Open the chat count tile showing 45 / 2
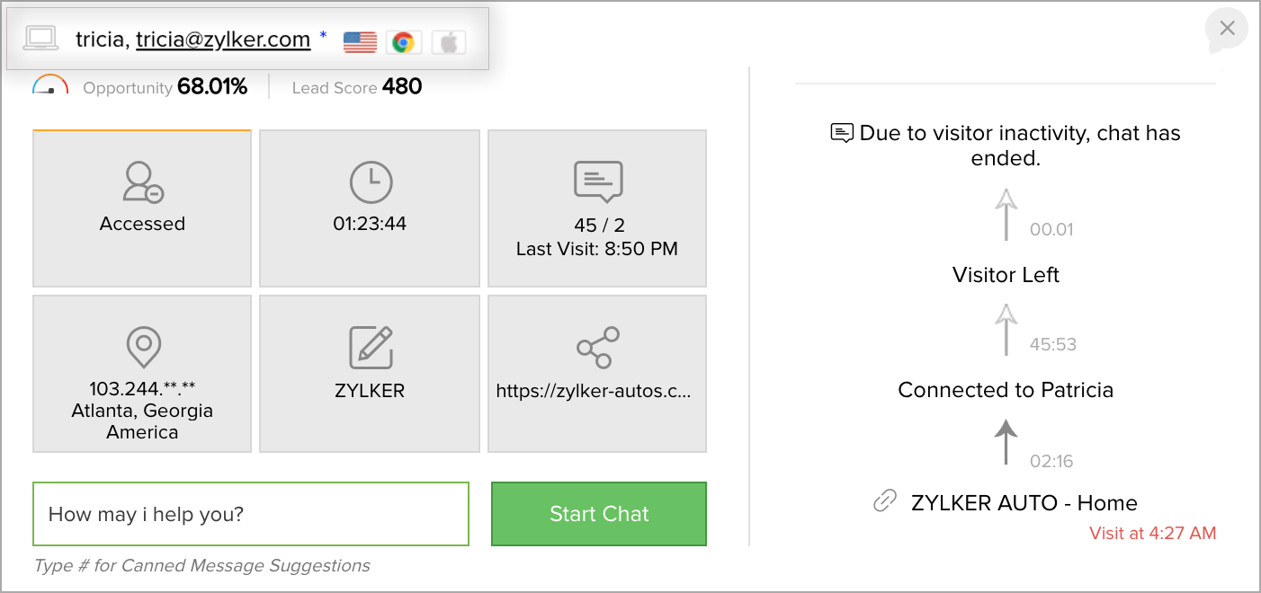Screen dimensions: 1261x593 597,208
